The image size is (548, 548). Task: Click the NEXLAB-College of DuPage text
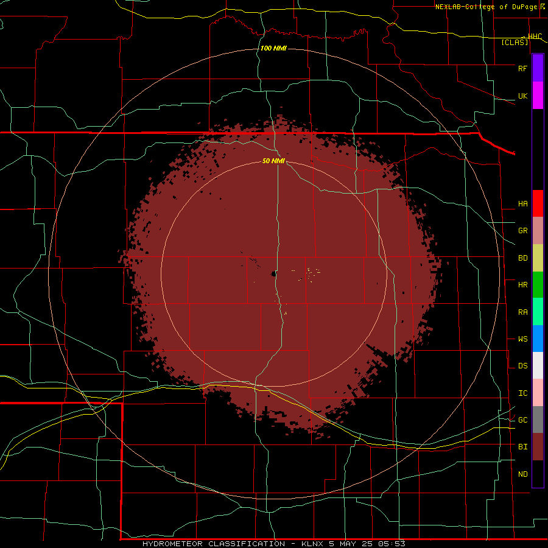pos(487,7)
